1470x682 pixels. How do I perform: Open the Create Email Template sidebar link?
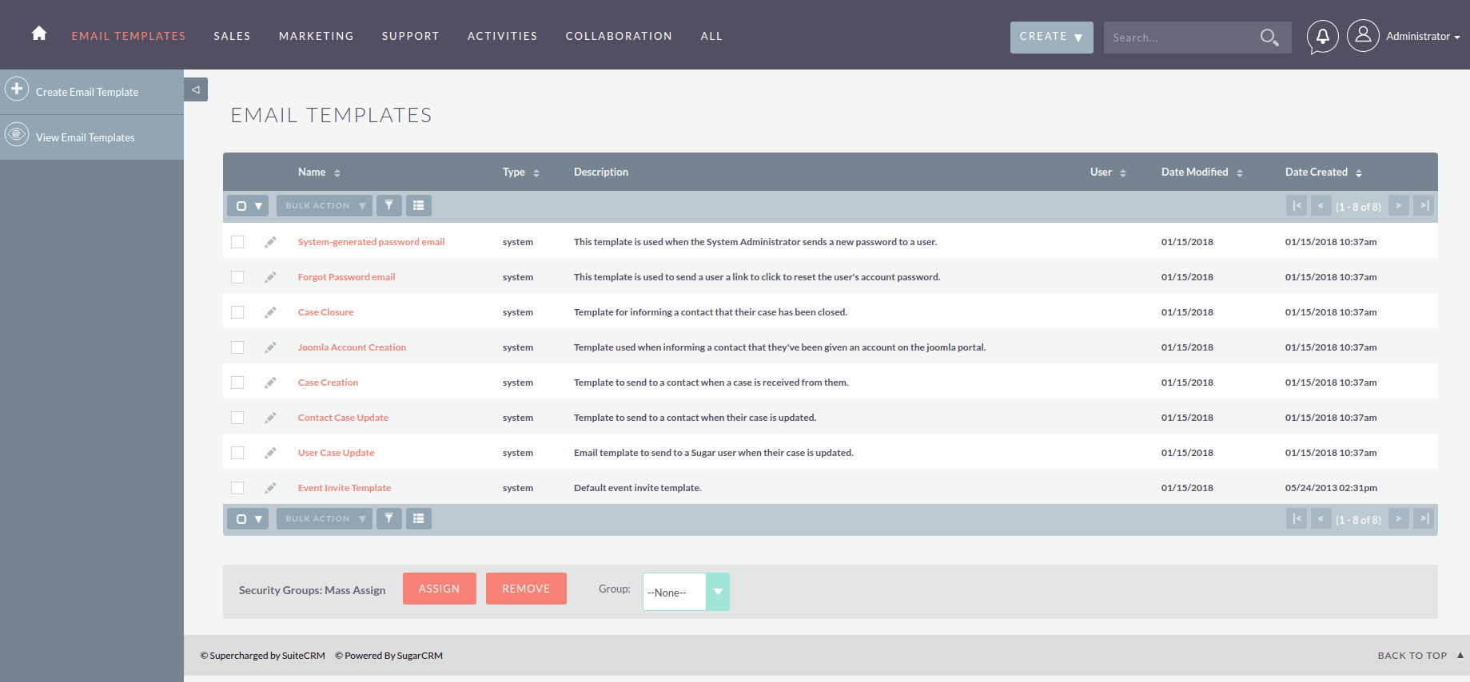click(87, 92)
